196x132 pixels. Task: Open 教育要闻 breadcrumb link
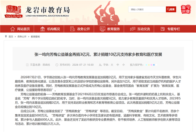(x=35, y=37)
